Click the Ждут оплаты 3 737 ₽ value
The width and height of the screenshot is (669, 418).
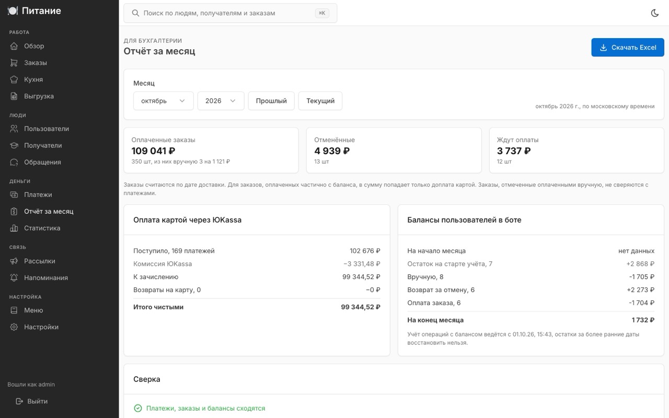point(514,151)
